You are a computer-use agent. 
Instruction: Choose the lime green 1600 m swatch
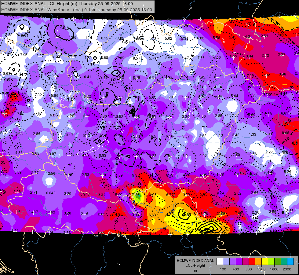tap(271, 262)
